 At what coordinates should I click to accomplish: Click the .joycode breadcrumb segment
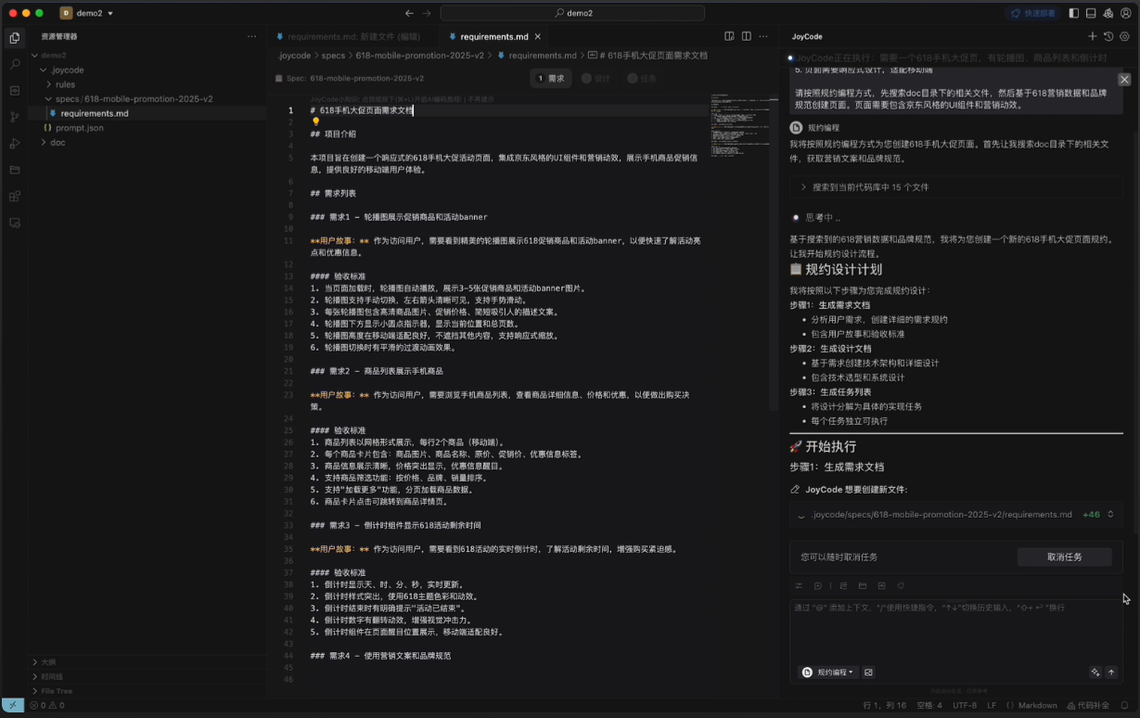coord(295,56)
